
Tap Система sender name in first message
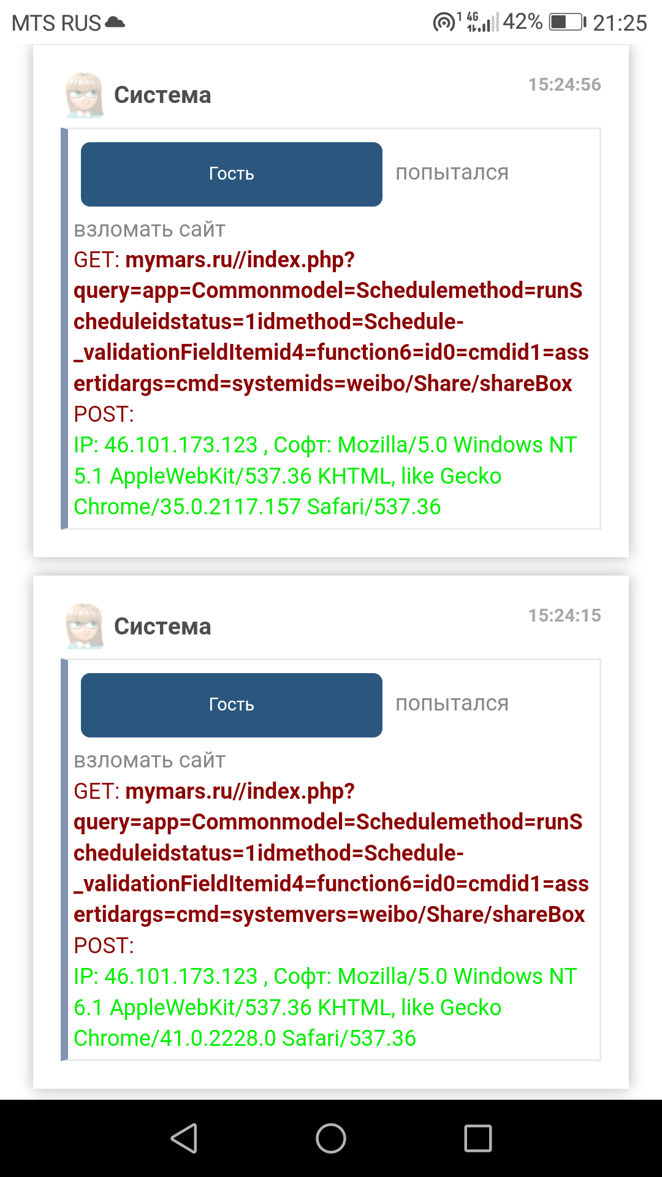pos(162,95)
